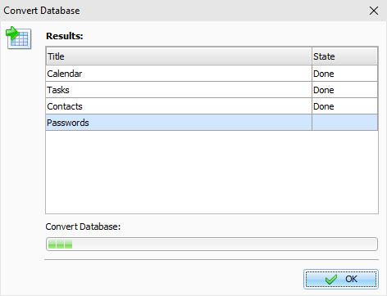The width and height of the screenshot is (387, 296).
Task: Click the Convert Database table-arrow icon
Action: point(19,38)
